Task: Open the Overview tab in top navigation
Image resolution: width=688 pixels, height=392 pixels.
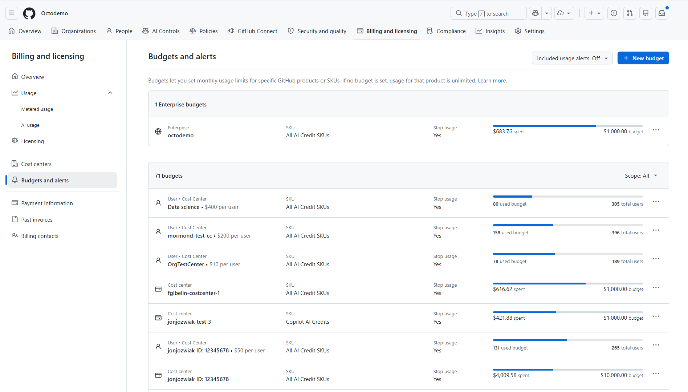Action: point(25,31)
